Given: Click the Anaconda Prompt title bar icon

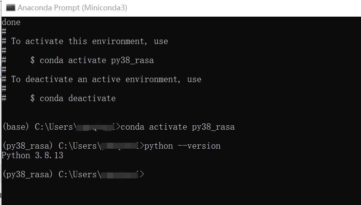Looking at the screenshot, I should [x=11, y=8].
